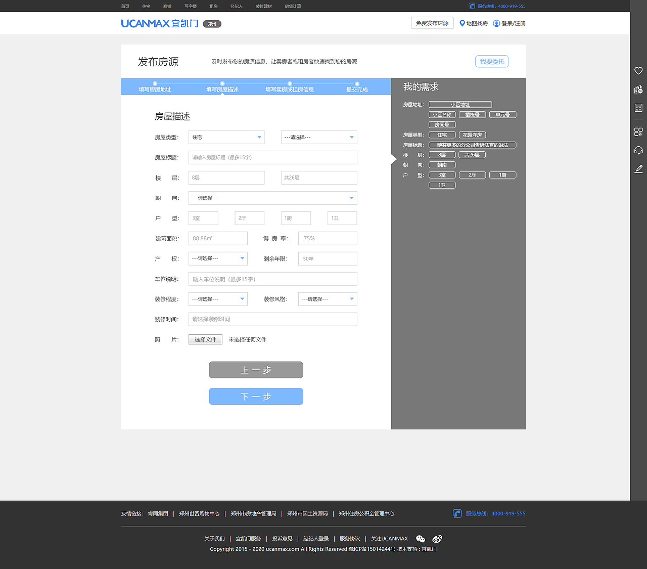
Task: Click the Weibo icon in the footer
Action: tap(437, 539)
